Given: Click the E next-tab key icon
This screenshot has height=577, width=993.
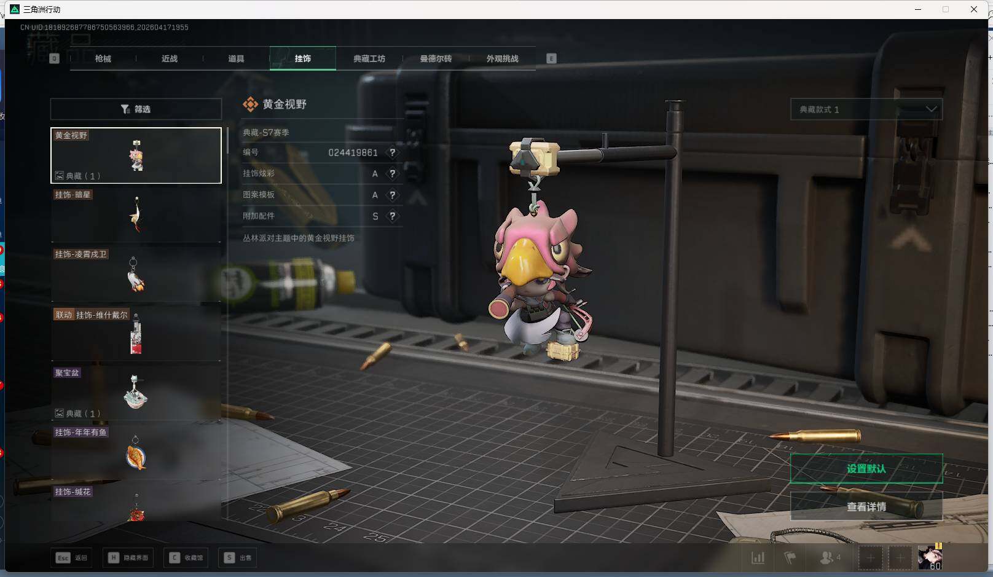Looking at the screenshot, I should [551, 58].
